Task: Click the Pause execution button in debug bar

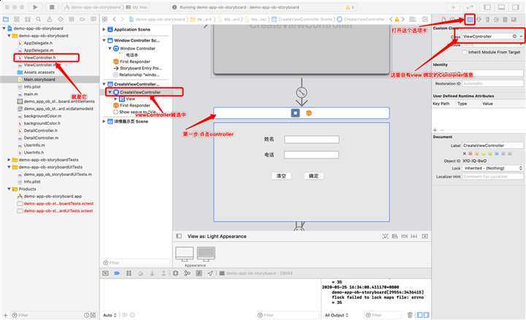Action: tap(129, 273)
